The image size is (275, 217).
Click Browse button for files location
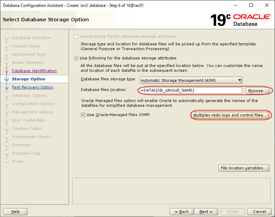257,91
